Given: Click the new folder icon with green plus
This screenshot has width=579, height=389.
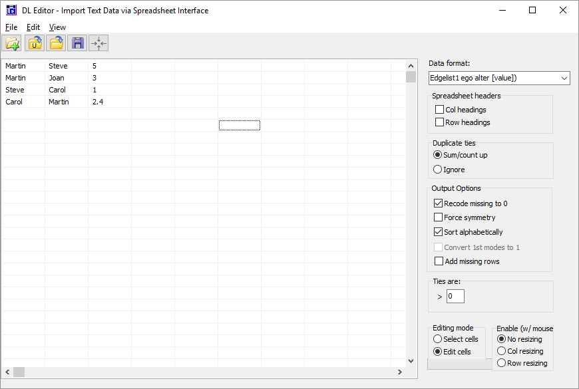Looking at the screenshot, I should point(12,44).
